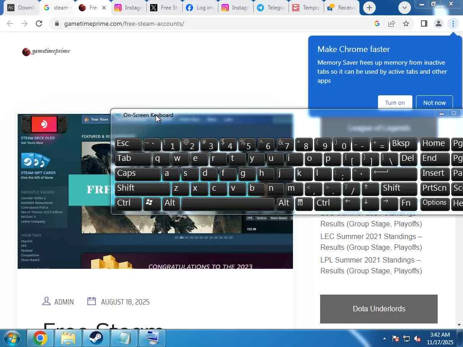This screenshot has width=463, height=347.
Task: Close the active Free Steam tab
Action: (104, 8)
